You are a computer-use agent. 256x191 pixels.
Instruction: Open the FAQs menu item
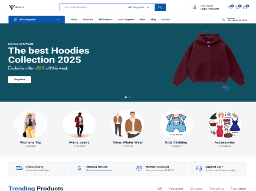[142, 20]
